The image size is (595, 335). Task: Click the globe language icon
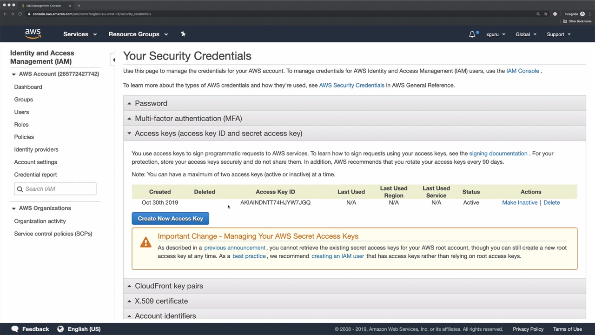(x=60, y=329)
